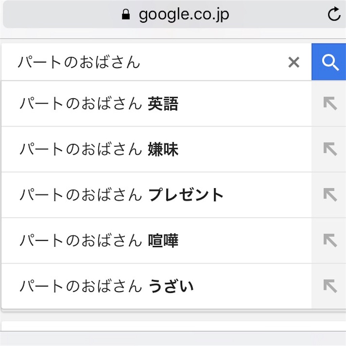Screen dimensions: 346x346
Task: Tap the grey bar at the screen bottom
Action: pos(173,340)
